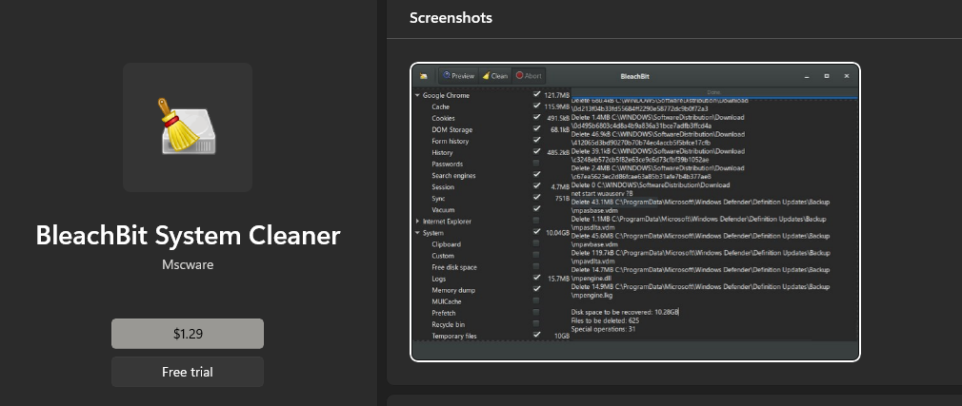Image resolution: width=962 pixels, height=406 pixels.
Task: Open the Mscware publisher link
Action: tap(188, 265)
